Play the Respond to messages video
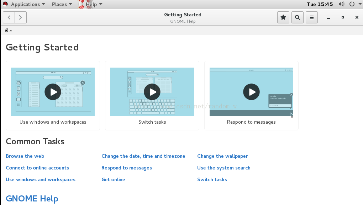Image resolution: width=363 pixels, height=205 pixels. coord(251,92)
